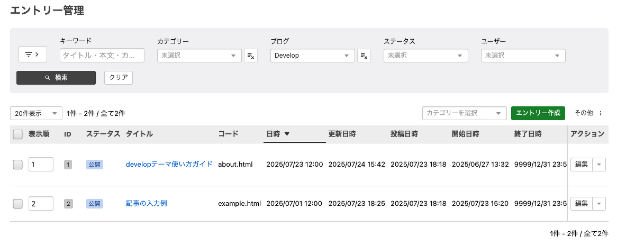Open the ステータス filter dropdown

pos(425,56)
